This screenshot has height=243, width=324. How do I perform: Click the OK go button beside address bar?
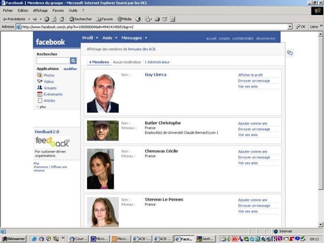(300, 27)
